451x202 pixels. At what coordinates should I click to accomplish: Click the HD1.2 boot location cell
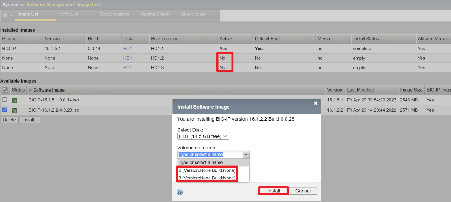(157, 58)
